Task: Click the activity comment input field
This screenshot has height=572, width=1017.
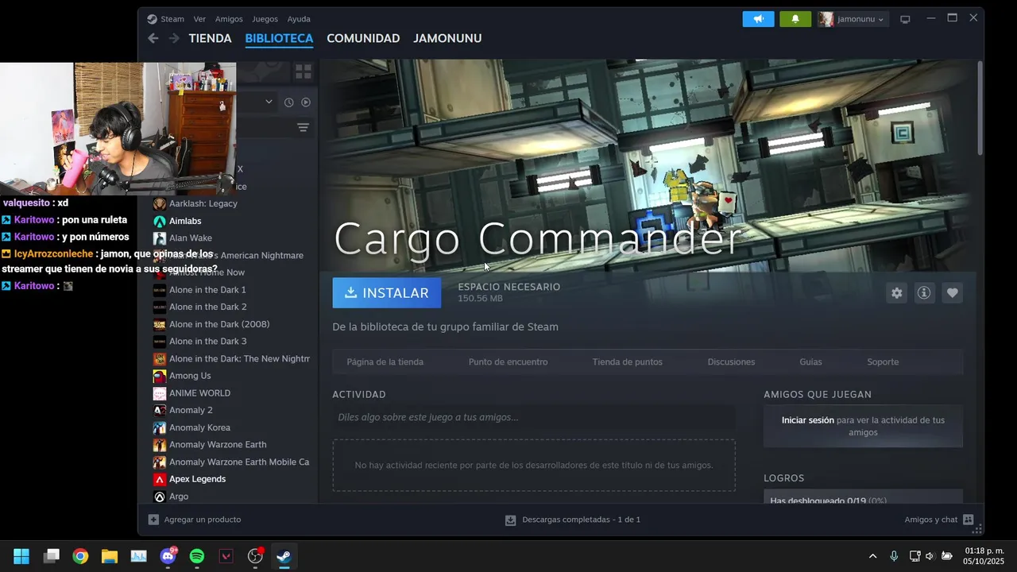Action: [534, 418]
